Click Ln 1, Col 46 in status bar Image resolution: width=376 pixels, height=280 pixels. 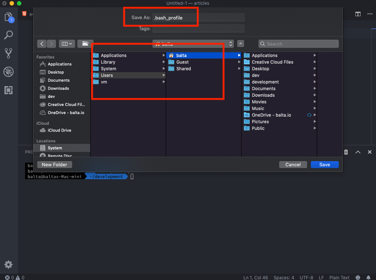(x=255, y=277)
